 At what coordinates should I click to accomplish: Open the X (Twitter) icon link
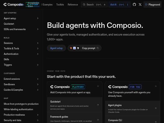(x=140, y=4)
